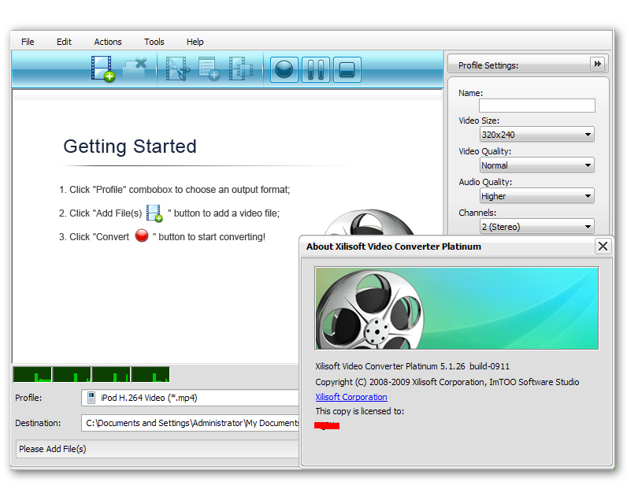This screenshot has height=482, width=627.
Task: Open the Channels 2 (Stereo) dropdown
Action: (537, 227)
